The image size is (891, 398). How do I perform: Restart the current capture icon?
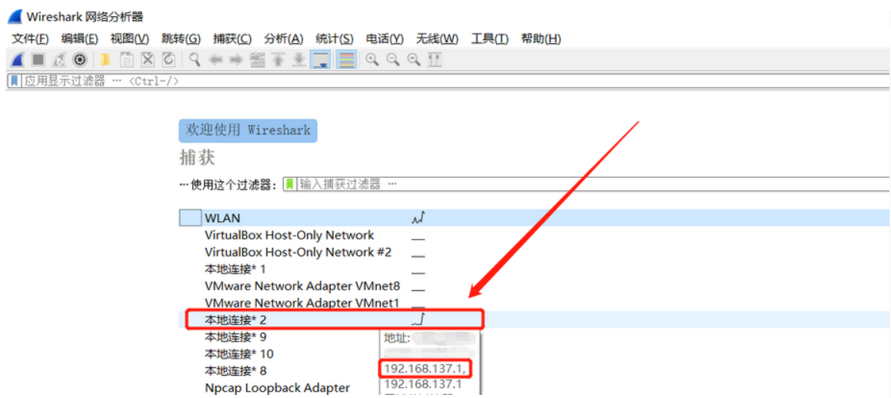coord(59,59)
